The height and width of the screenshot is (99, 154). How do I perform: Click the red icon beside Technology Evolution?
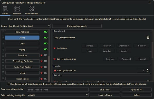(x=42, y=61)
